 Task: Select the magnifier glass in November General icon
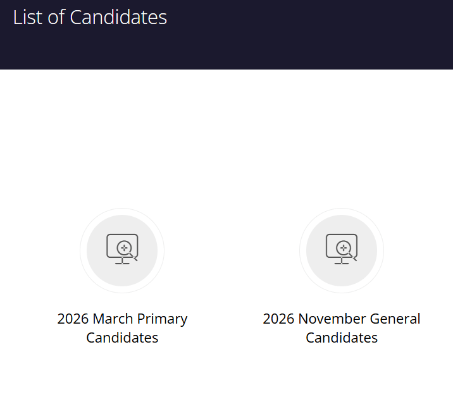tap(345, 248)
